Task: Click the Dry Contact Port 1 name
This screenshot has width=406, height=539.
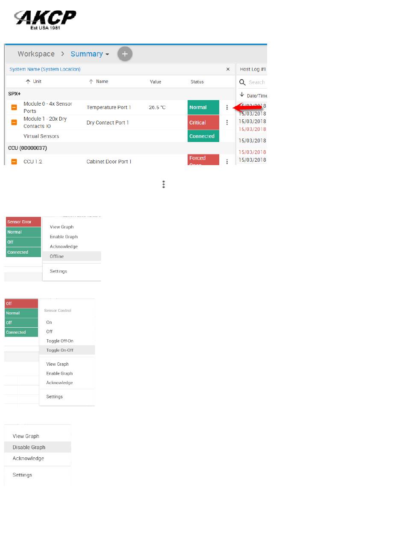Action: pyautogui.click(x=108, y=122)
